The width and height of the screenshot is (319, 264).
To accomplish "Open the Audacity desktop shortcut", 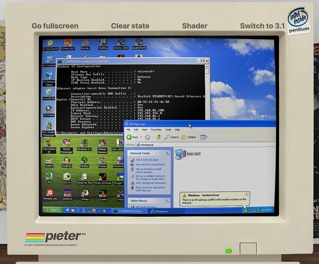I will point(66,162).
